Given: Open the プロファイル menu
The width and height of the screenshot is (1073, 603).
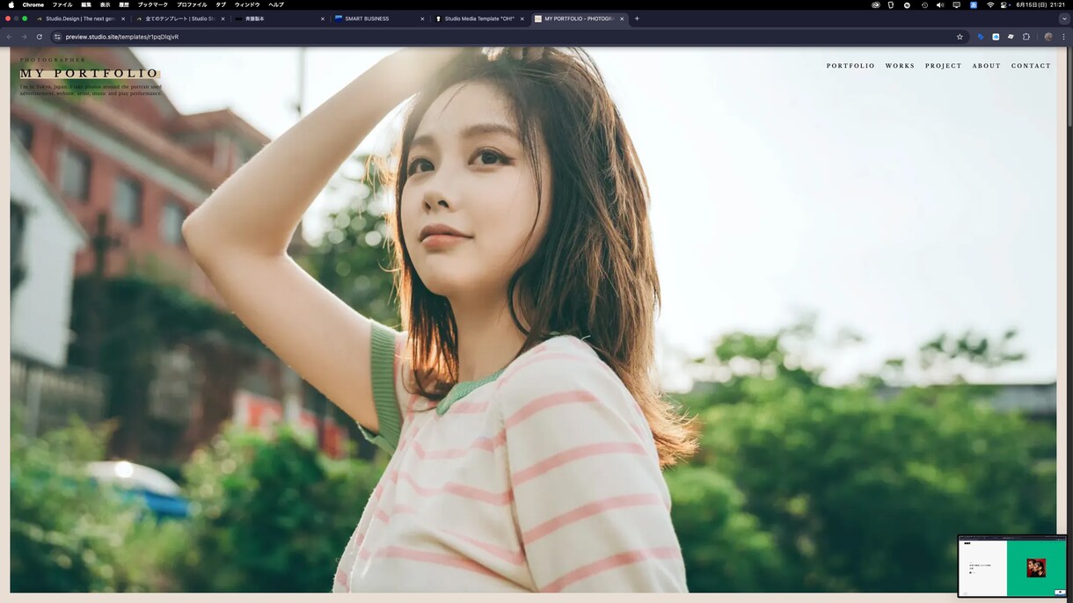Looking at the screenshot, I should pos(192,5).
